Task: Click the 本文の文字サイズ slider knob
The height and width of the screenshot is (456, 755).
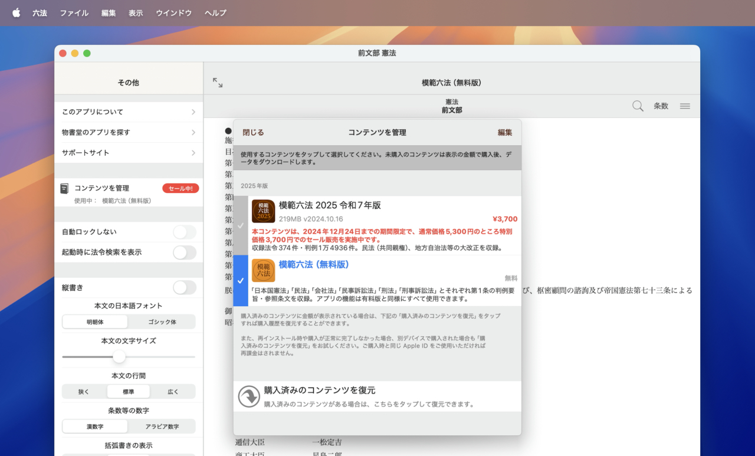Action: click(119, 357)
